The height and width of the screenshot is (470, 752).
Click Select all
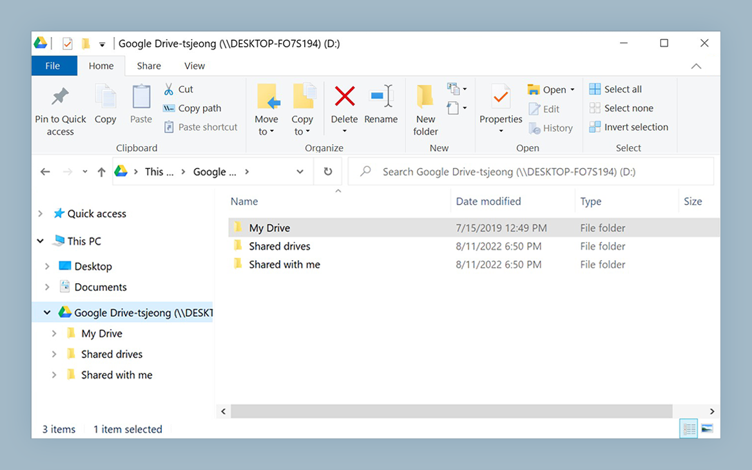615,88
